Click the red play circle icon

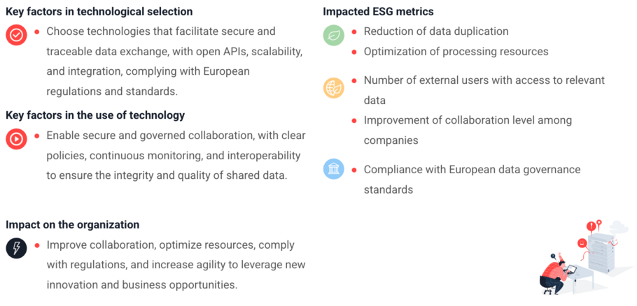16,140
